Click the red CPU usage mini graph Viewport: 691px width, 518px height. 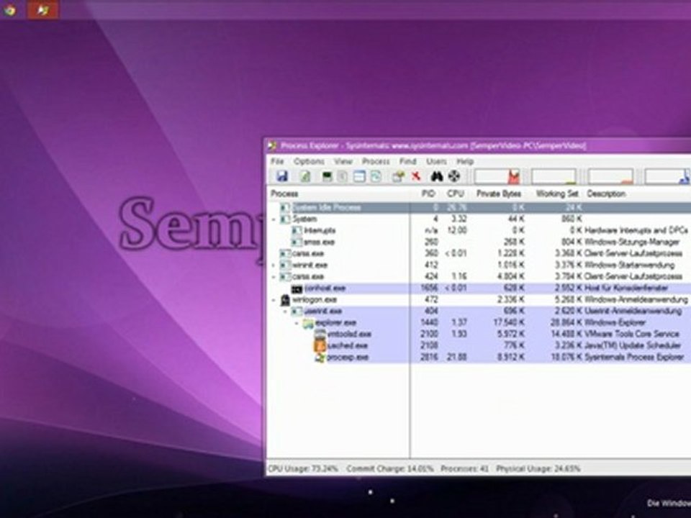tap(497, 177)
